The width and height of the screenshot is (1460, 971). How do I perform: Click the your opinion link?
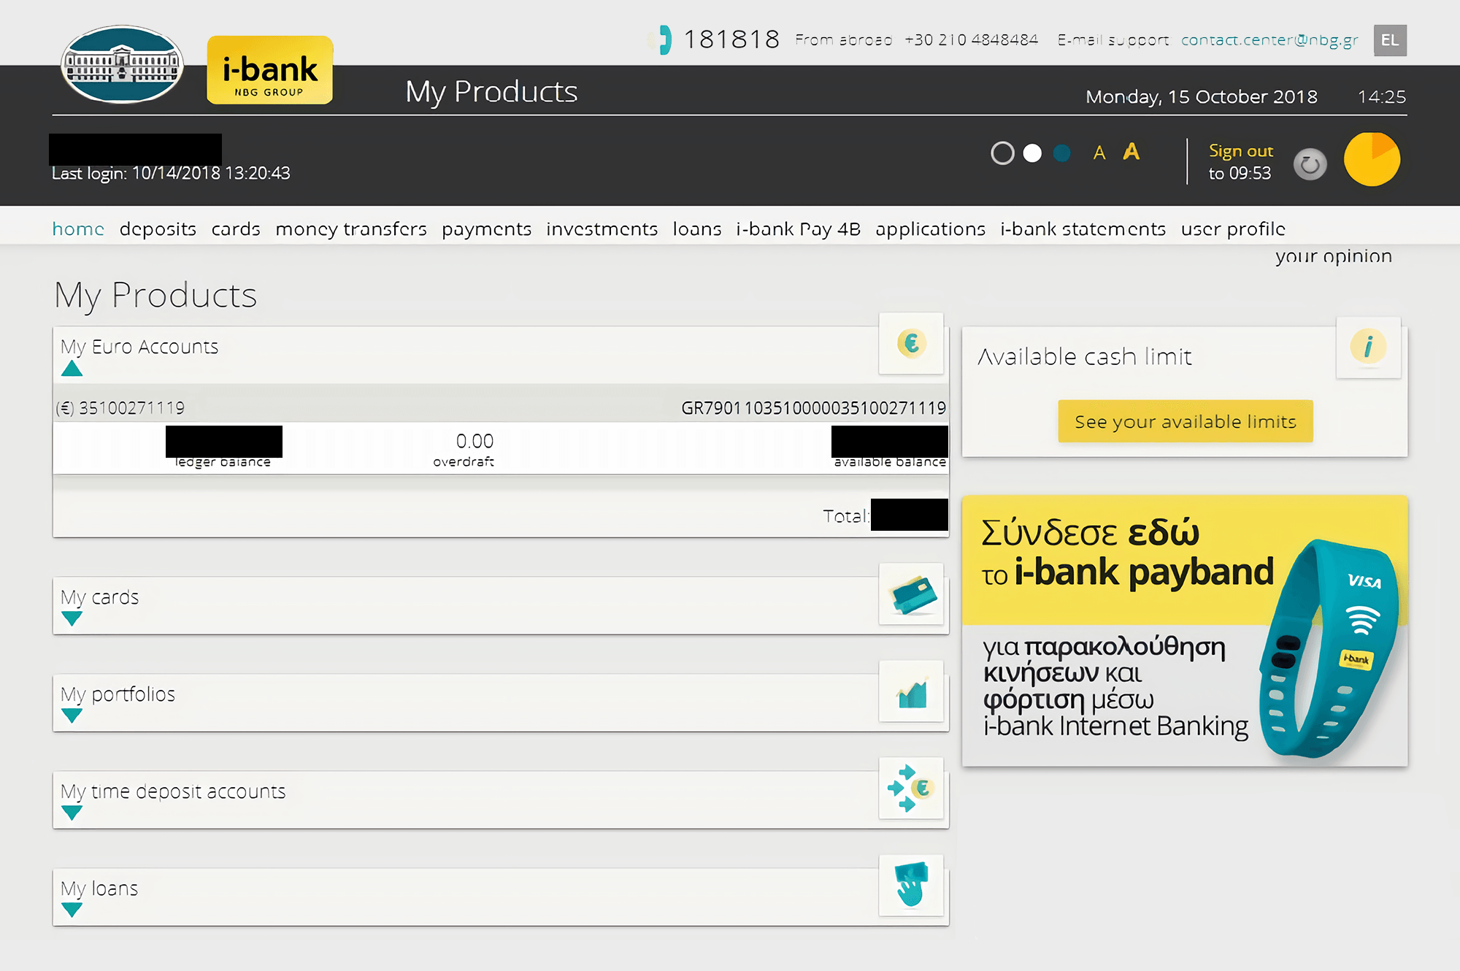[x=1333, y=256]
